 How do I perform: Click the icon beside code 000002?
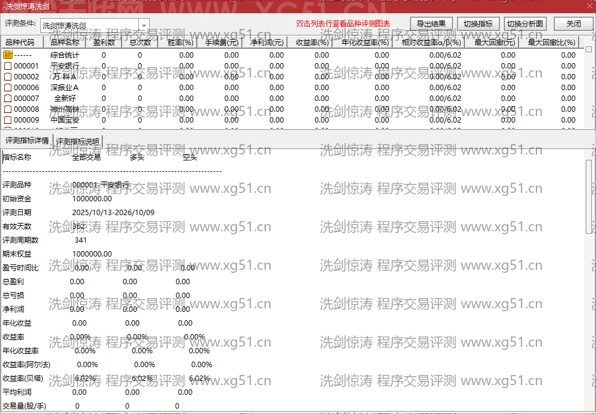(x=8, y=77)
